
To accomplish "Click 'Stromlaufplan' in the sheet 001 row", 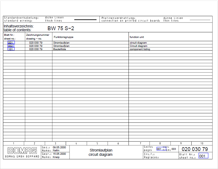I will coord(61,43).
